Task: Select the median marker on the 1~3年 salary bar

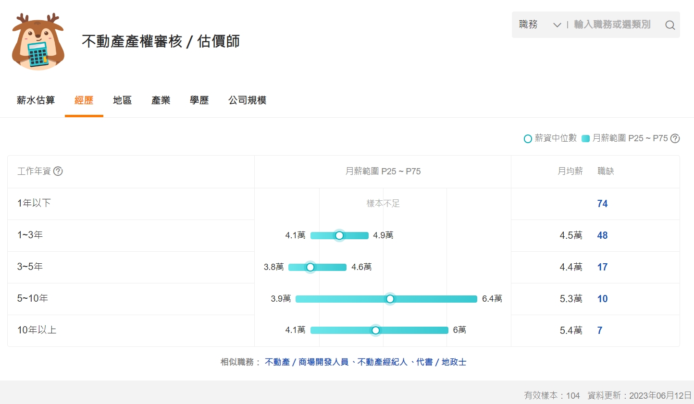Action: point(339,235)
